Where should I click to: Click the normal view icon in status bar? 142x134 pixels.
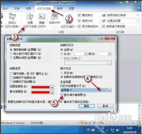click(x=82, y=123)
